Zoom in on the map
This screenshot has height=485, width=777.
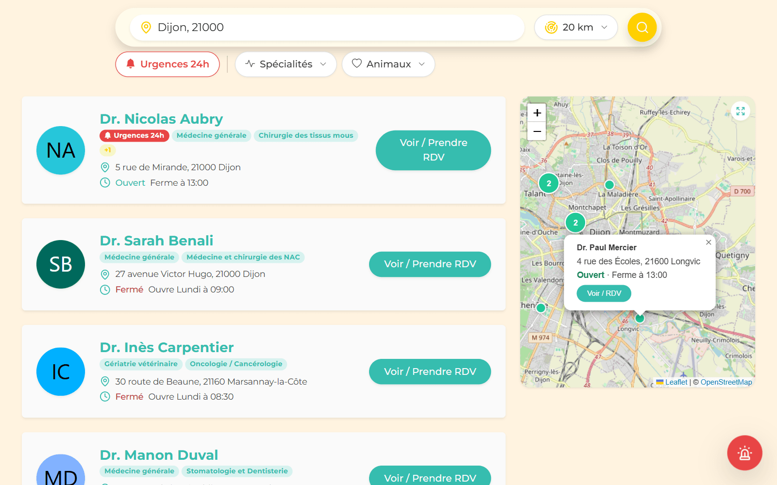[537, 113]
